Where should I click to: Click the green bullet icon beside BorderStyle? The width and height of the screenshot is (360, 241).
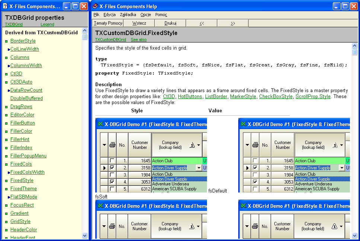[6, 41]
